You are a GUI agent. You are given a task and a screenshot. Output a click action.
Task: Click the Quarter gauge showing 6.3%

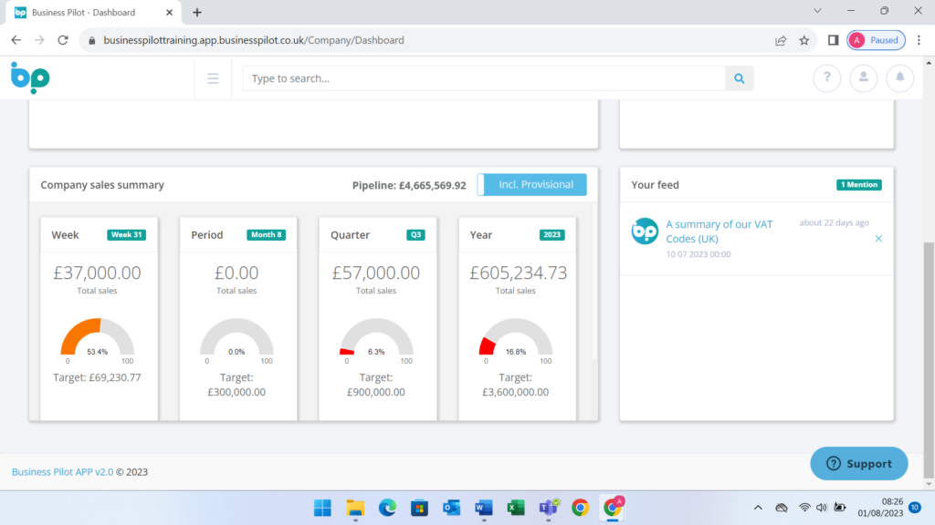coord(376,337)
